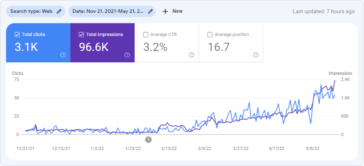Edit the Date range filter pencil
The width and height of the screenshot is (364, 166).
pyautogui.click(x=150, y=11)
